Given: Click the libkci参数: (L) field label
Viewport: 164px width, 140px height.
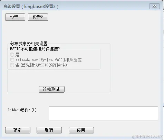Looking at the screenshot, I should pos(22,110).
